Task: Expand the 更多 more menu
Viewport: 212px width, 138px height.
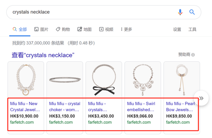Action: [x=126, y=29]
